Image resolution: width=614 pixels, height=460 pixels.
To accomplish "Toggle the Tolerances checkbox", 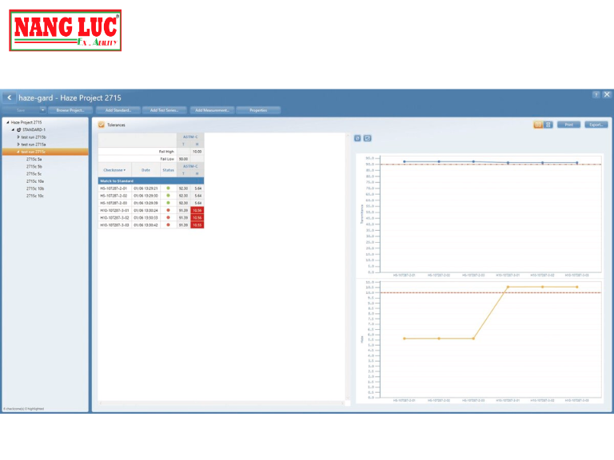I will [102, 125].
